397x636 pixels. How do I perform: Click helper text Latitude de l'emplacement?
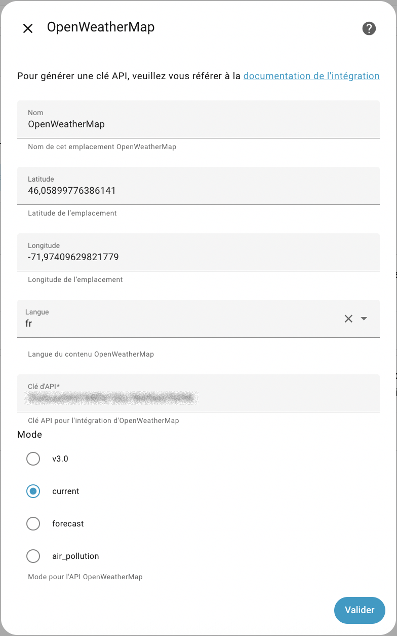pos(72,214)
